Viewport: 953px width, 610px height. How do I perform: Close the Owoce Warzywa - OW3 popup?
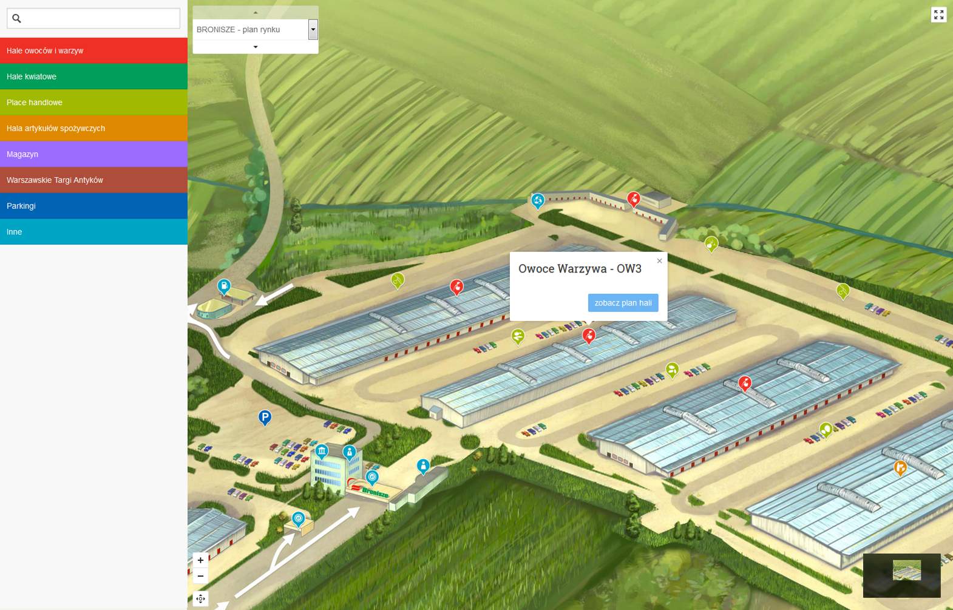659,261
